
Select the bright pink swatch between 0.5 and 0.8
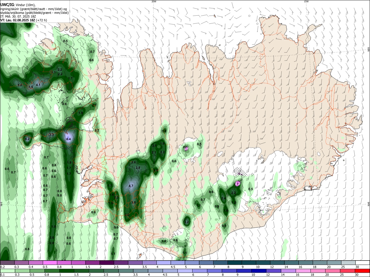(49, 263)
